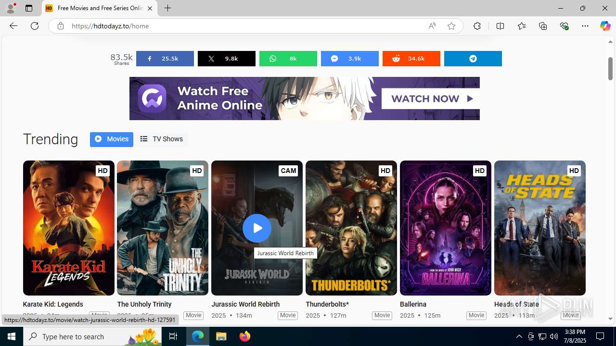Open notification center icon
The image size is (616, 346).
(601, 336)
